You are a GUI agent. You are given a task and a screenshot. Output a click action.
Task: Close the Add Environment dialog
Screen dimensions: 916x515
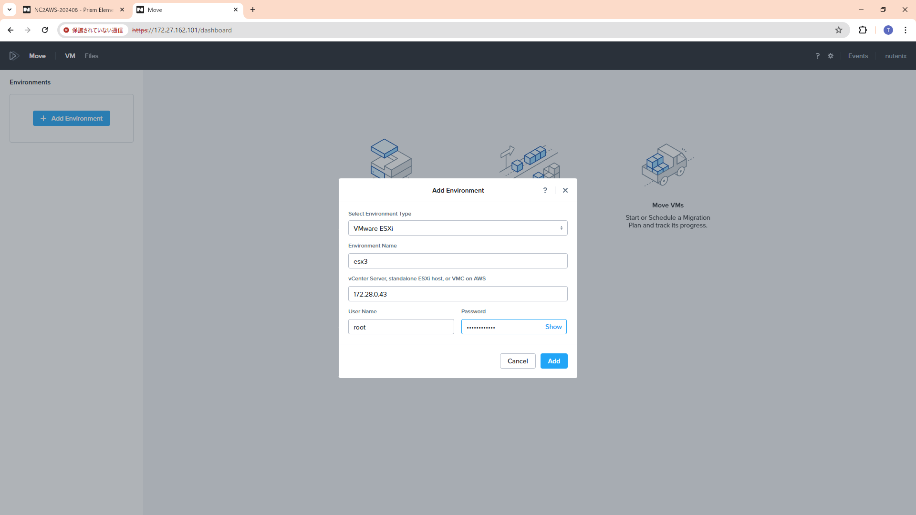pyautogui.click(x=565, y=190)
